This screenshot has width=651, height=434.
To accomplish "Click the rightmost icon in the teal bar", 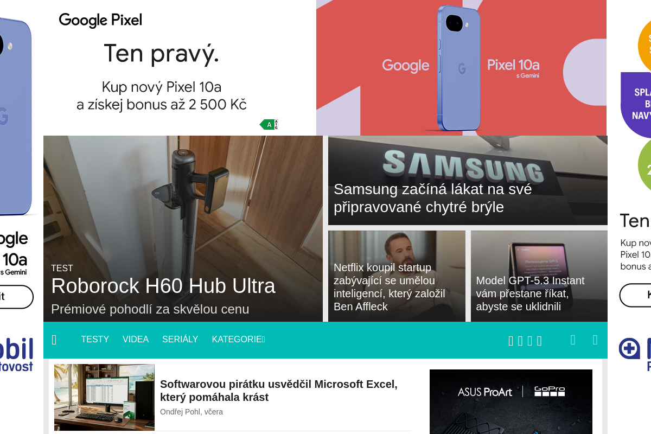I will pyautogui.click(x=595, y=340).
